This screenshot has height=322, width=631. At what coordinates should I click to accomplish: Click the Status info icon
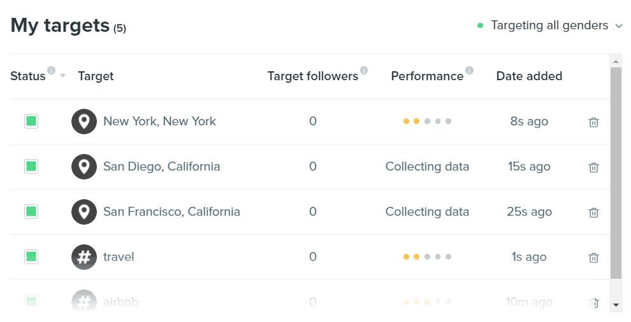51,71
